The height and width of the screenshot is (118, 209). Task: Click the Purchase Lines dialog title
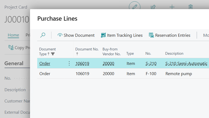point(57,19)
